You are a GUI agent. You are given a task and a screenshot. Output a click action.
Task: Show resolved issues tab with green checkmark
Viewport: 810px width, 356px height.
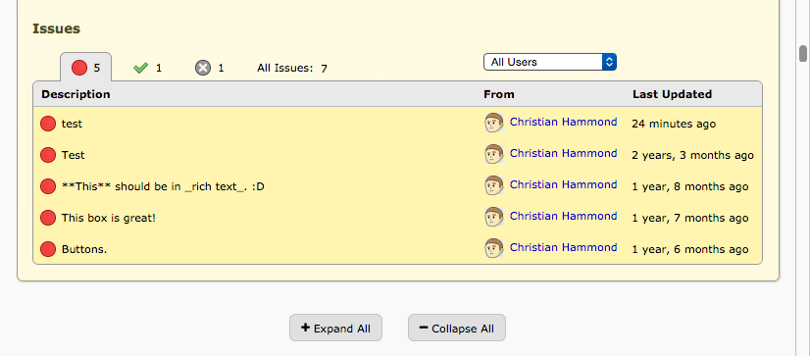coord(147,68)
